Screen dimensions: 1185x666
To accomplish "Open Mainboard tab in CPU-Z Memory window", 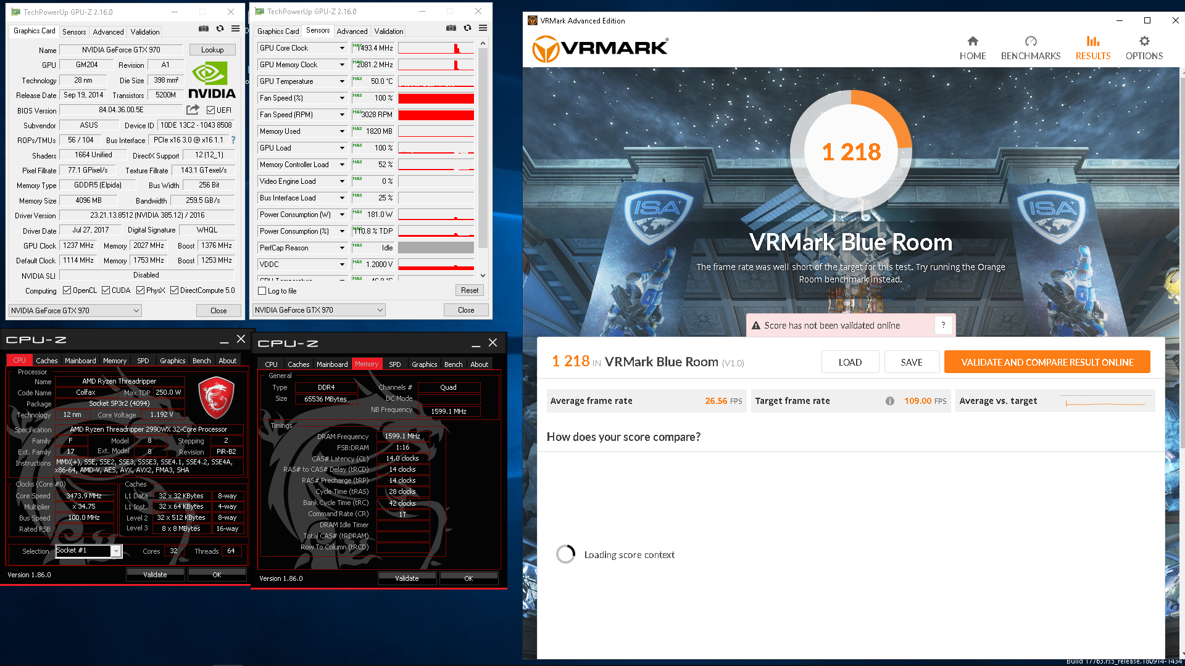I will 332,364.
